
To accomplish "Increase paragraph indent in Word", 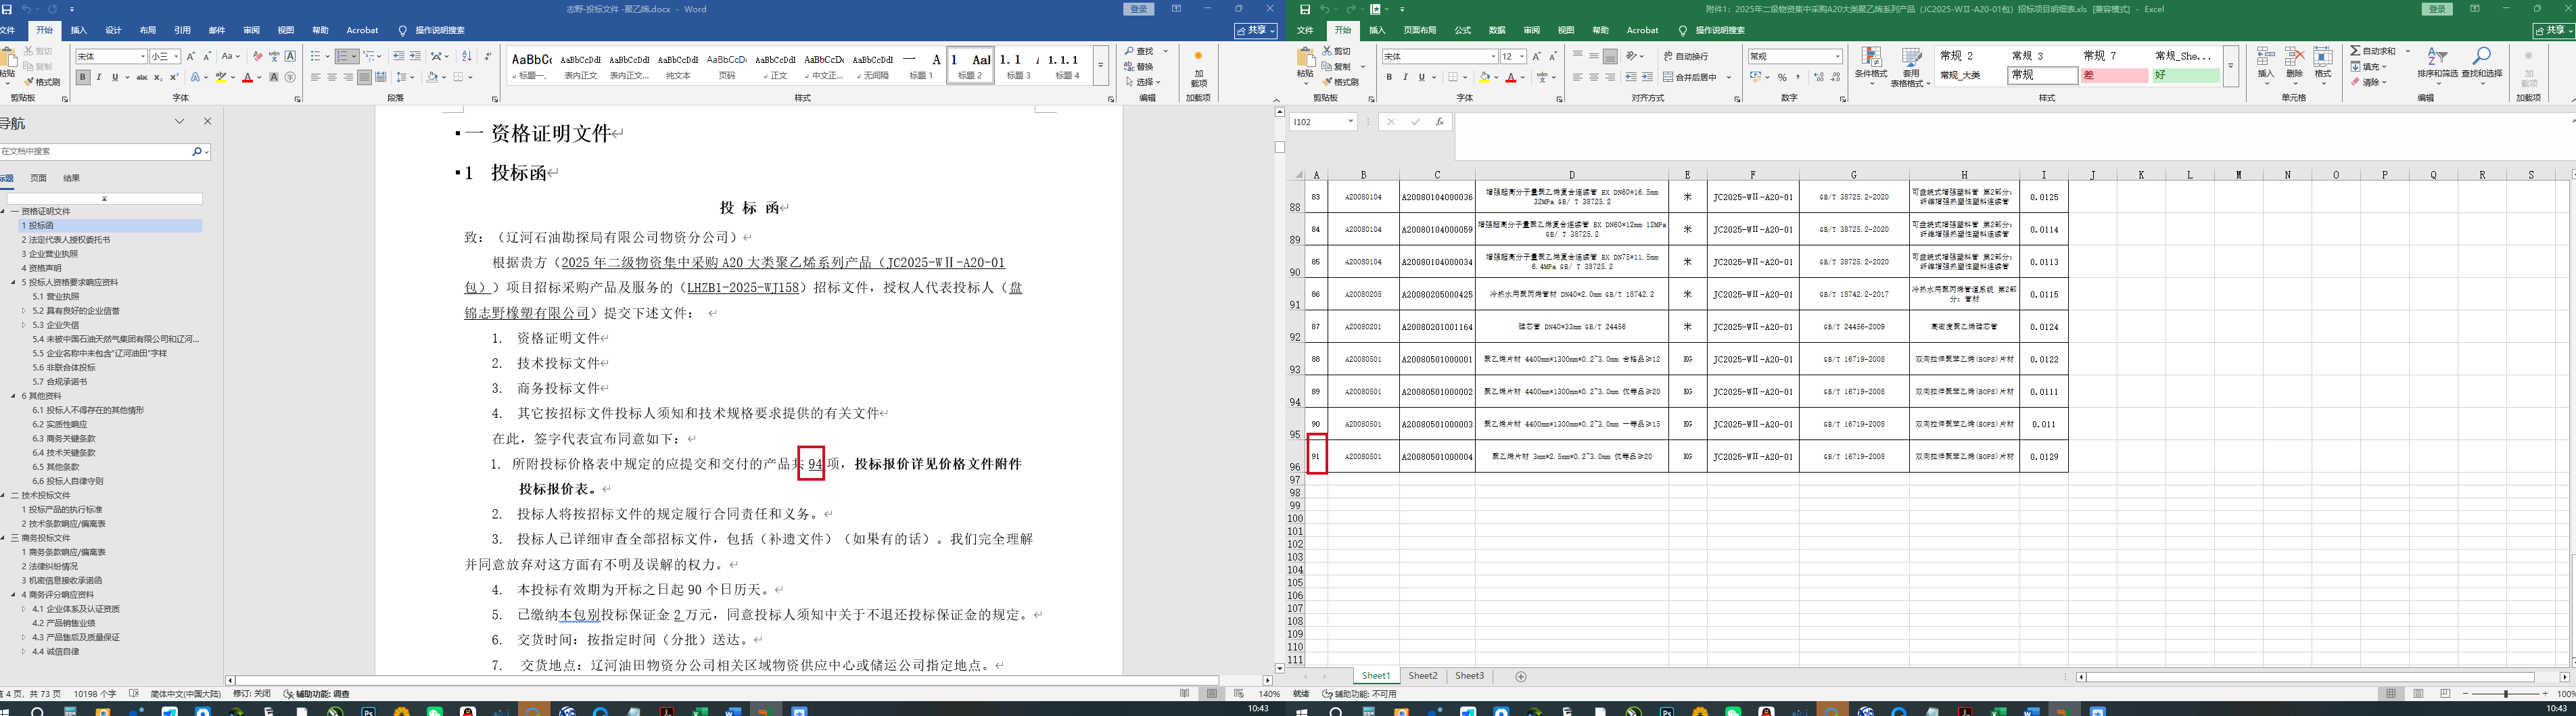I will click(x=415, y=56).
